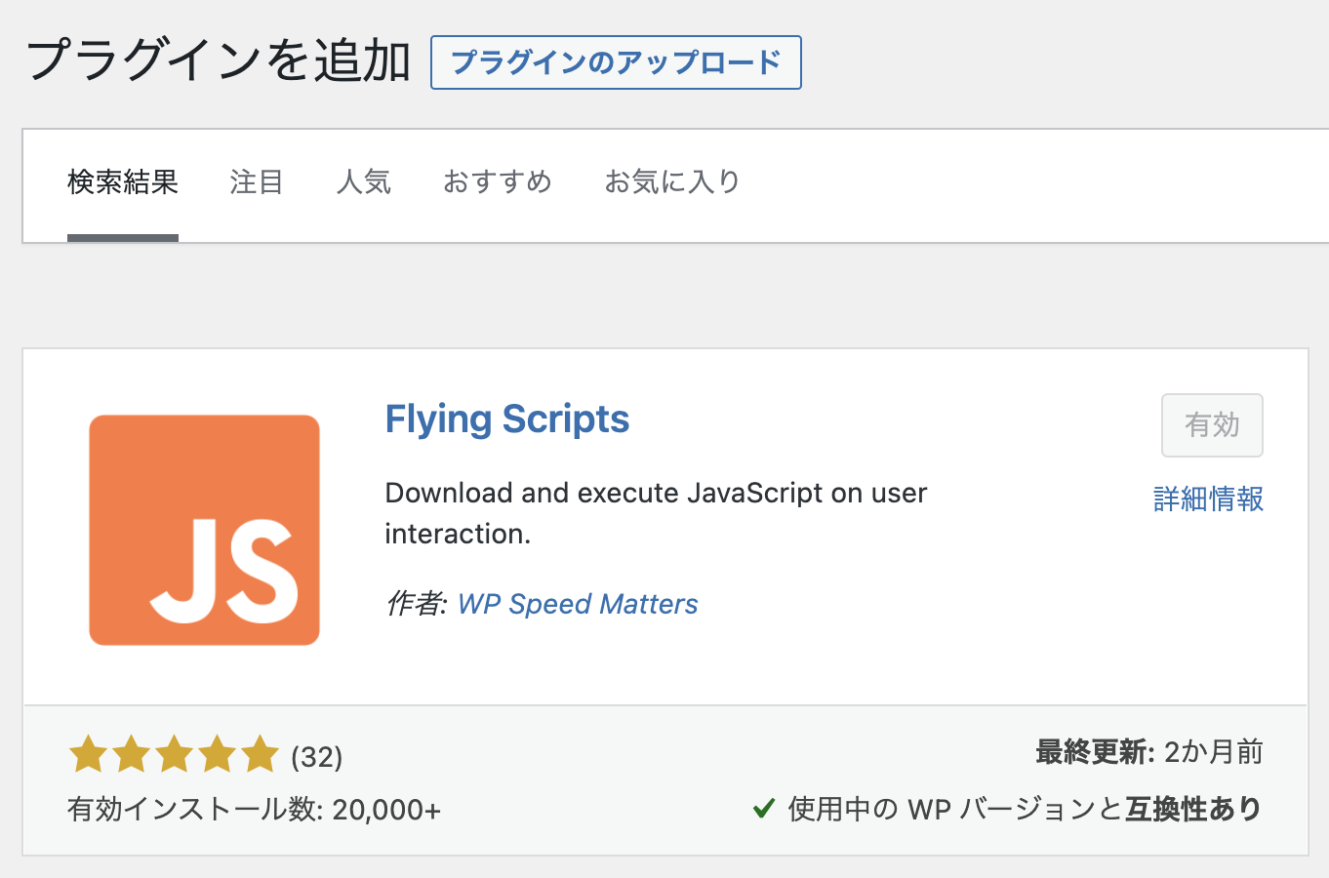Click the プラグインを追加 page heading
This screenshot has height=878, width=1329.
coord(219,60)
